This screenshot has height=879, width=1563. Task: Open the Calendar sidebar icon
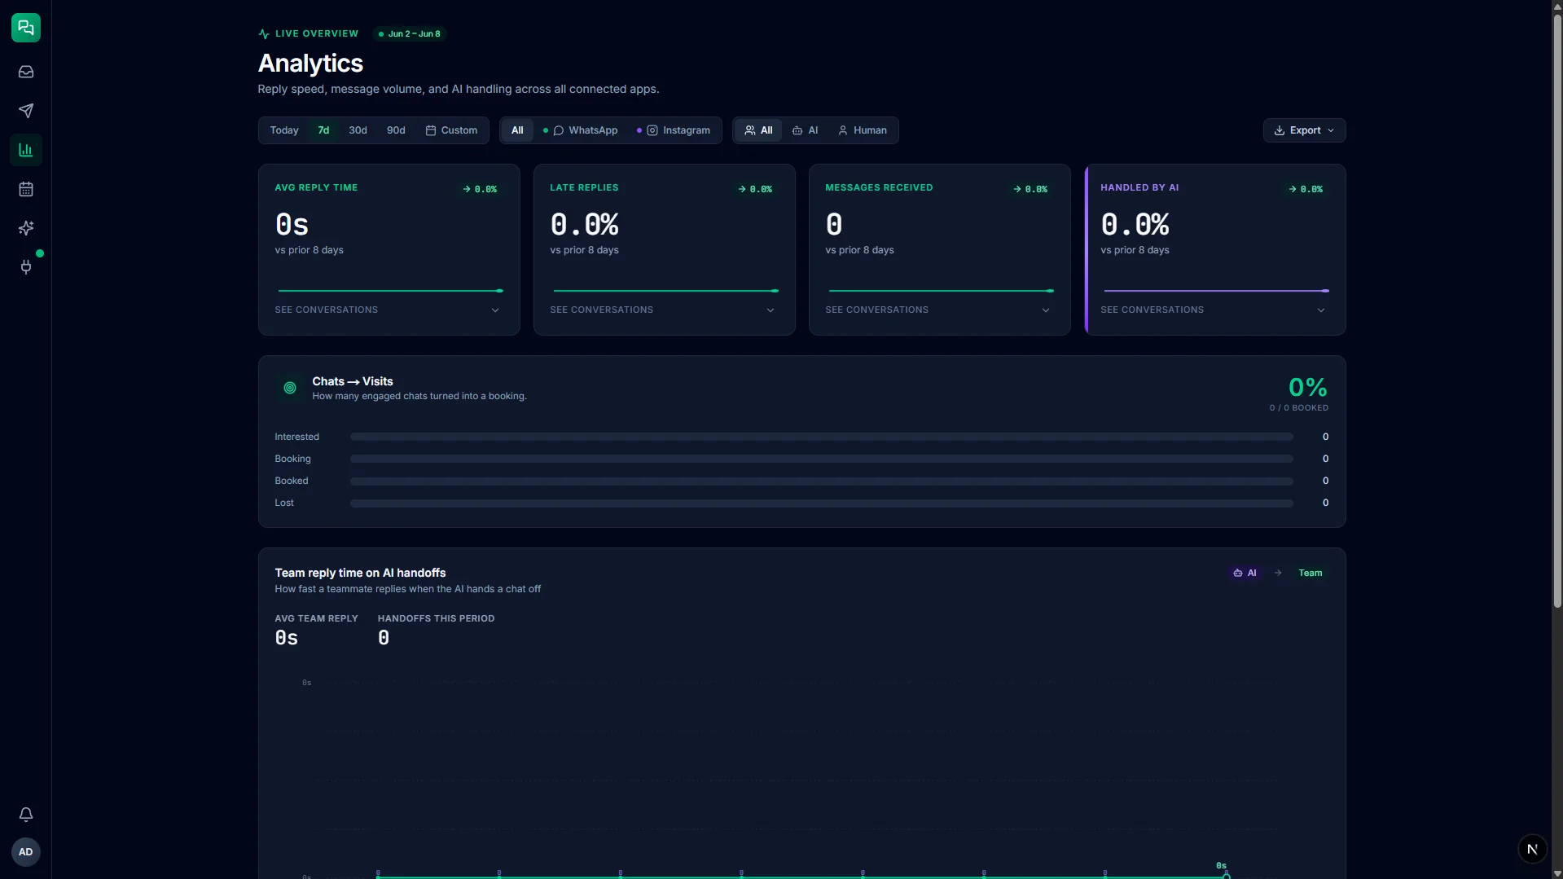coord(26,189)
